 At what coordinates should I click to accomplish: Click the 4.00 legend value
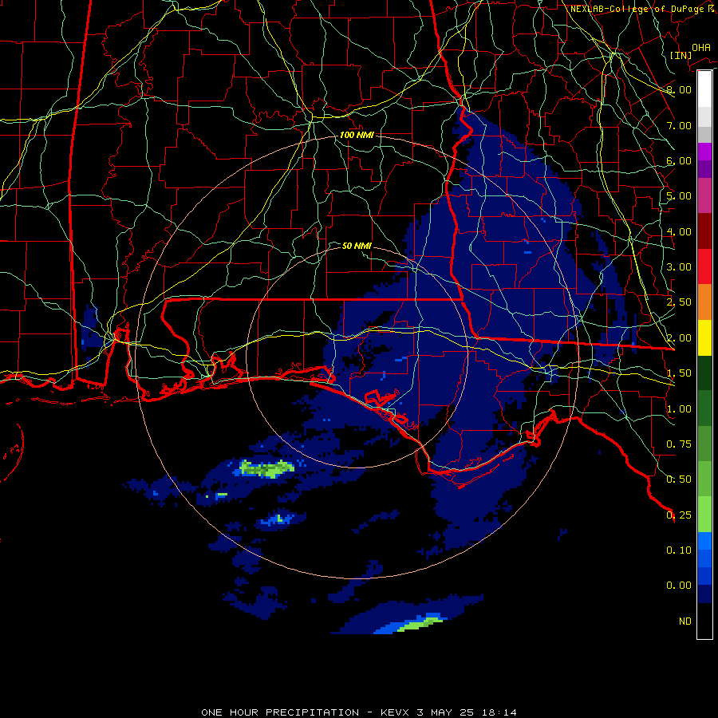coord(679,231)
